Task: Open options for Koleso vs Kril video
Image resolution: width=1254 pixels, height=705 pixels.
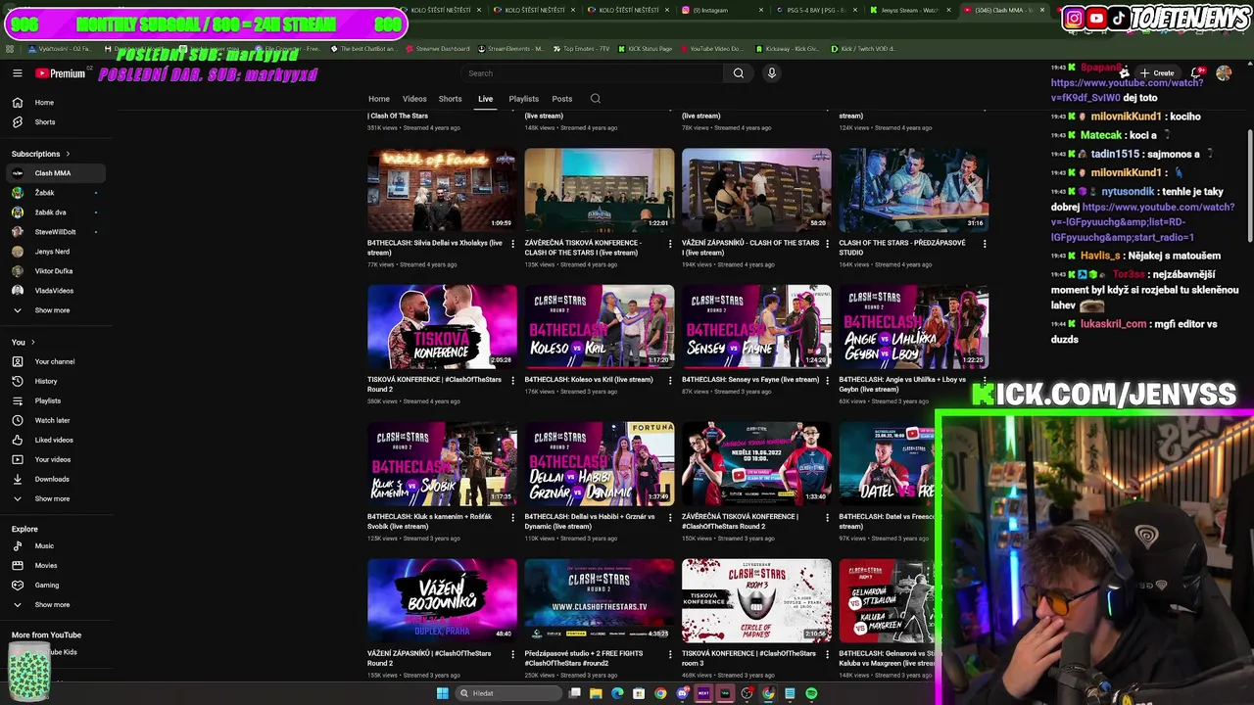Action: click(x=670, y=381)
